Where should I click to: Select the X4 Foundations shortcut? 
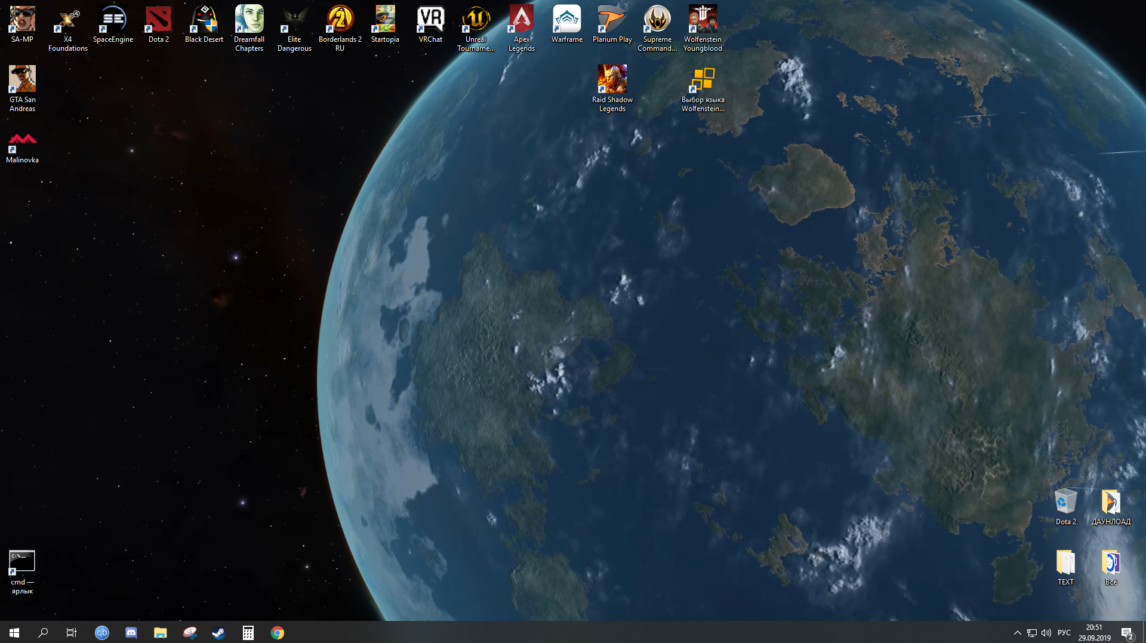click(67, 29)
